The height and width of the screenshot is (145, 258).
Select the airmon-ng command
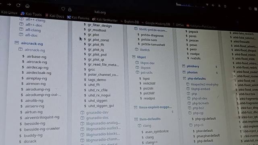[35, 84]
